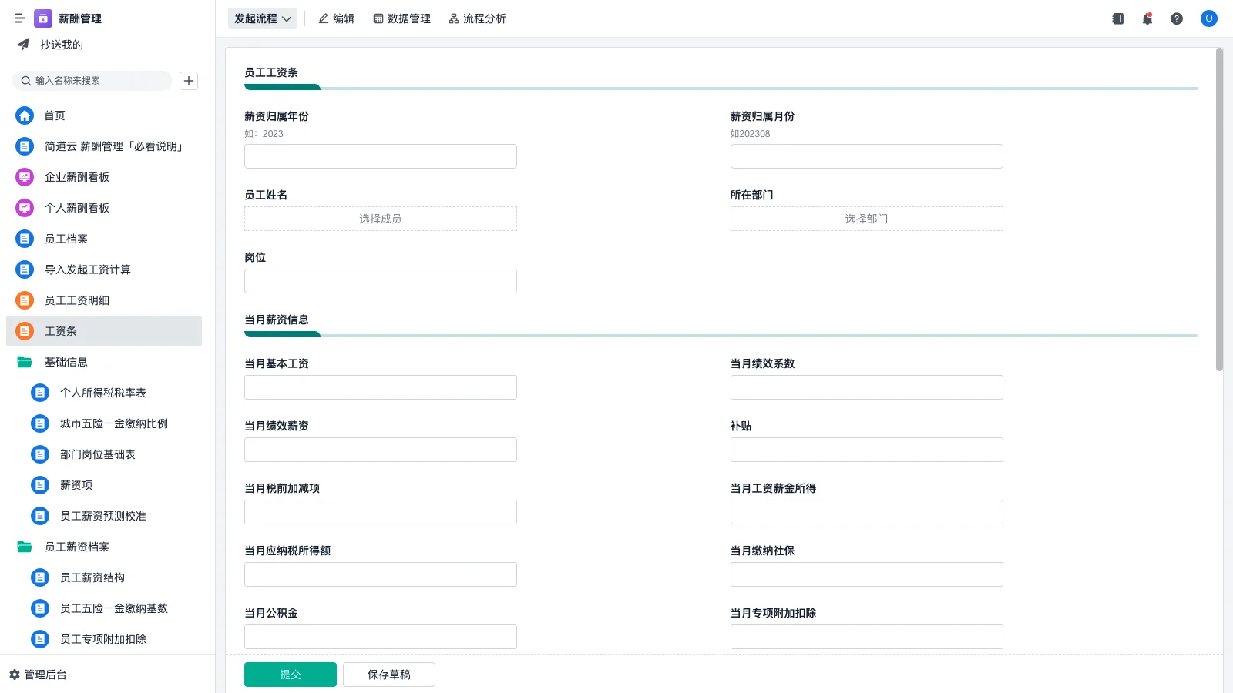1233x693 pixels.
Task: Switch to 流程分析 tab
Action: point(477,18)
